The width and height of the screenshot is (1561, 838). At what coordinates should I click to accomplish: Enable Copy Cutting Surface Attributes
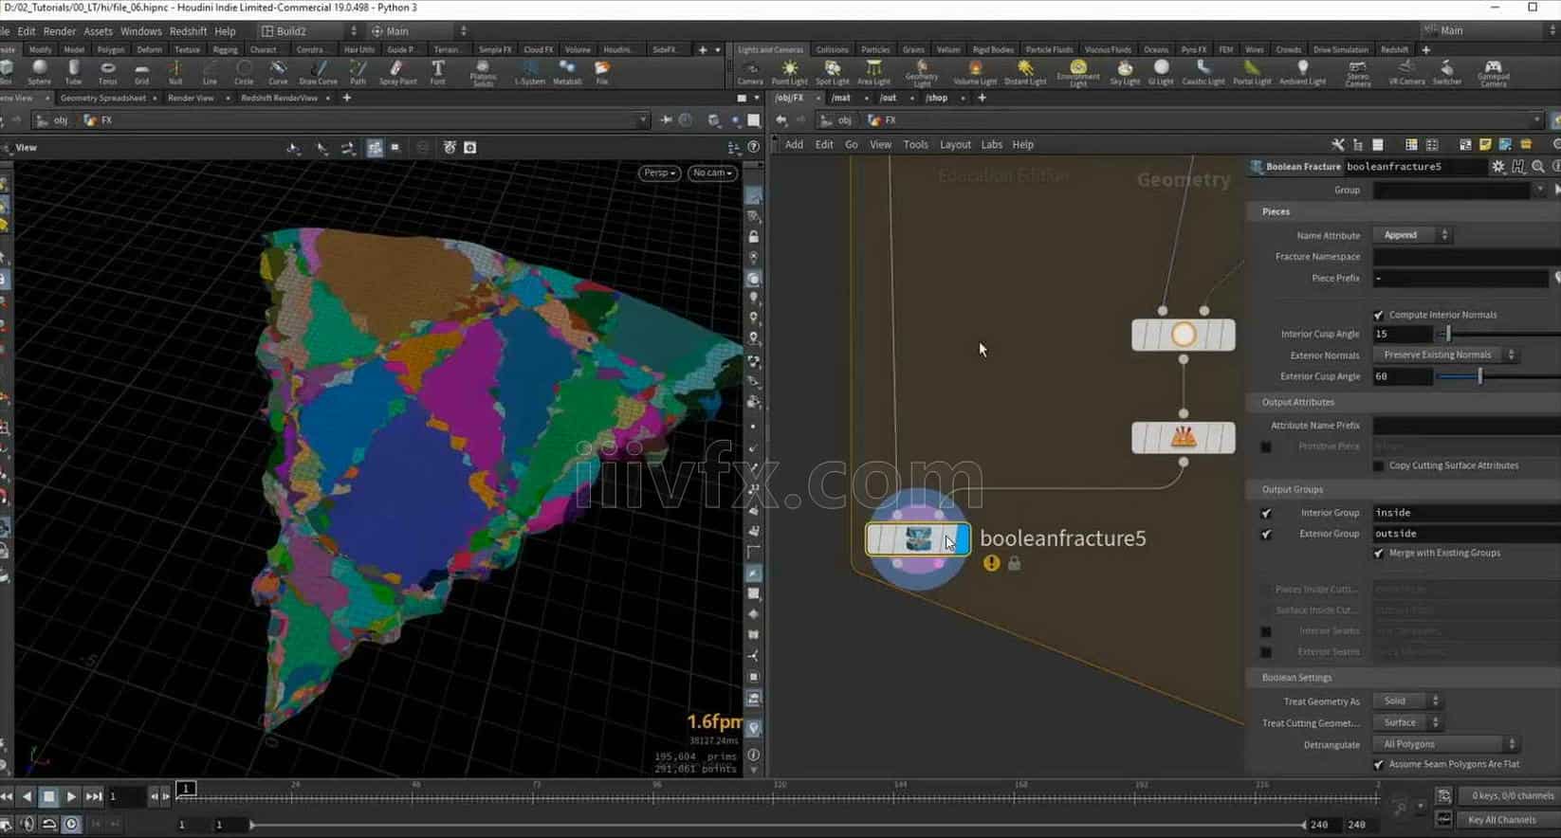[1379, 465]
